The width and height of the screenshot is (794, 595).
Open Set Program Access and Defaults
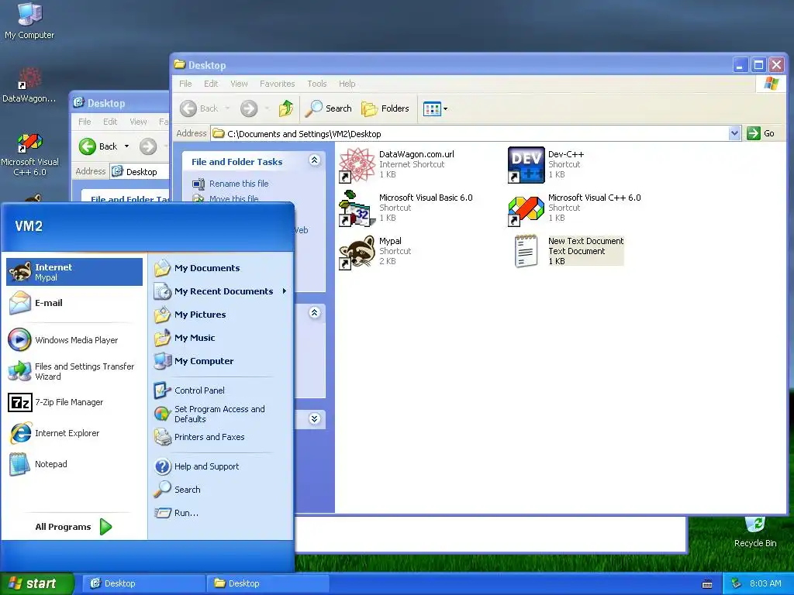(x=221, y=414)
